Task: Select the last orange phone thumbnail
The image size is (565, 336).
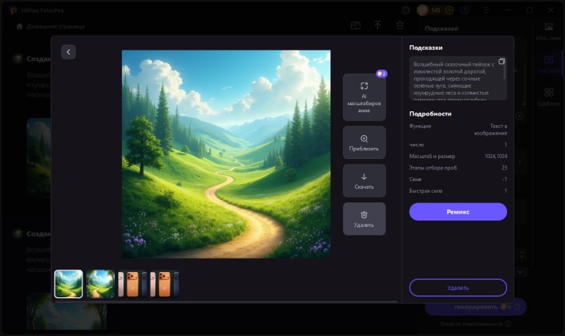Action: click(166, 284)
